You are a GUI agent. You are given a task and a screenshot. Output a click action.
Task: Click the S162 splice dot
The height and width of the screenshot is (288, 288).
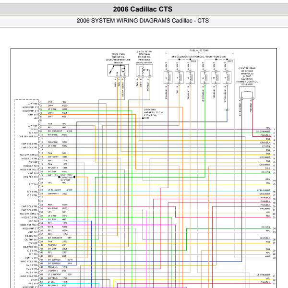pyautogui.click(x=227, y=60)
